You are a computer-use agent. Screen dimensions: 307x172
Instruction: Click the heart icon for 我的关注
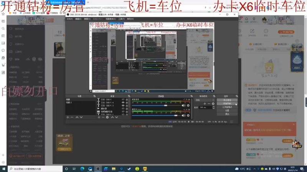11,29
